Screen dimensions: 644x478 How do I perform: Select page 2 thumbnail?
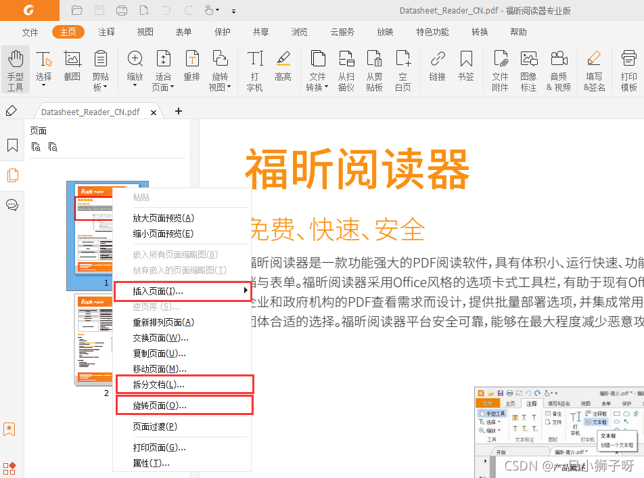point(93,339)
